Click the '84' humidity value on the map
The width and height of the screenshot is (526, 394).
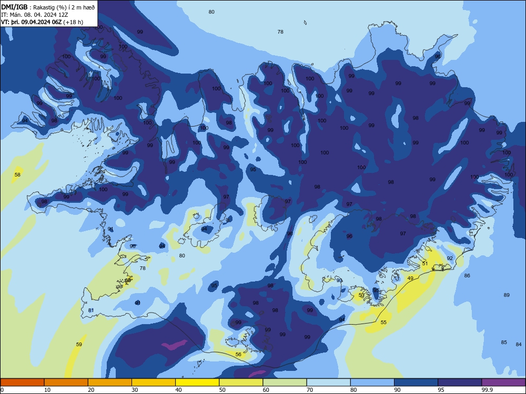(x=519, y=345)
